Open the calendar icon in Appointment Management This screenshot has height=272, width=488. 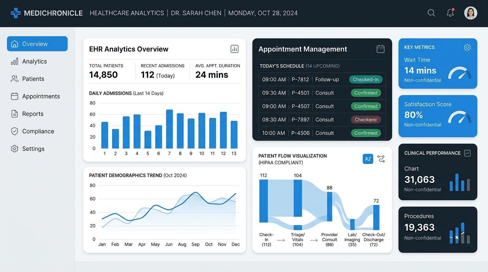pos(381,49)
